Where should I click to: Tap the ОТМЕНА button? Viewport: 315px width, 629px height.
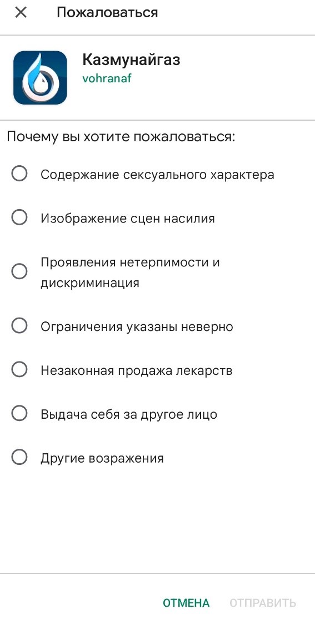point(186,603)
